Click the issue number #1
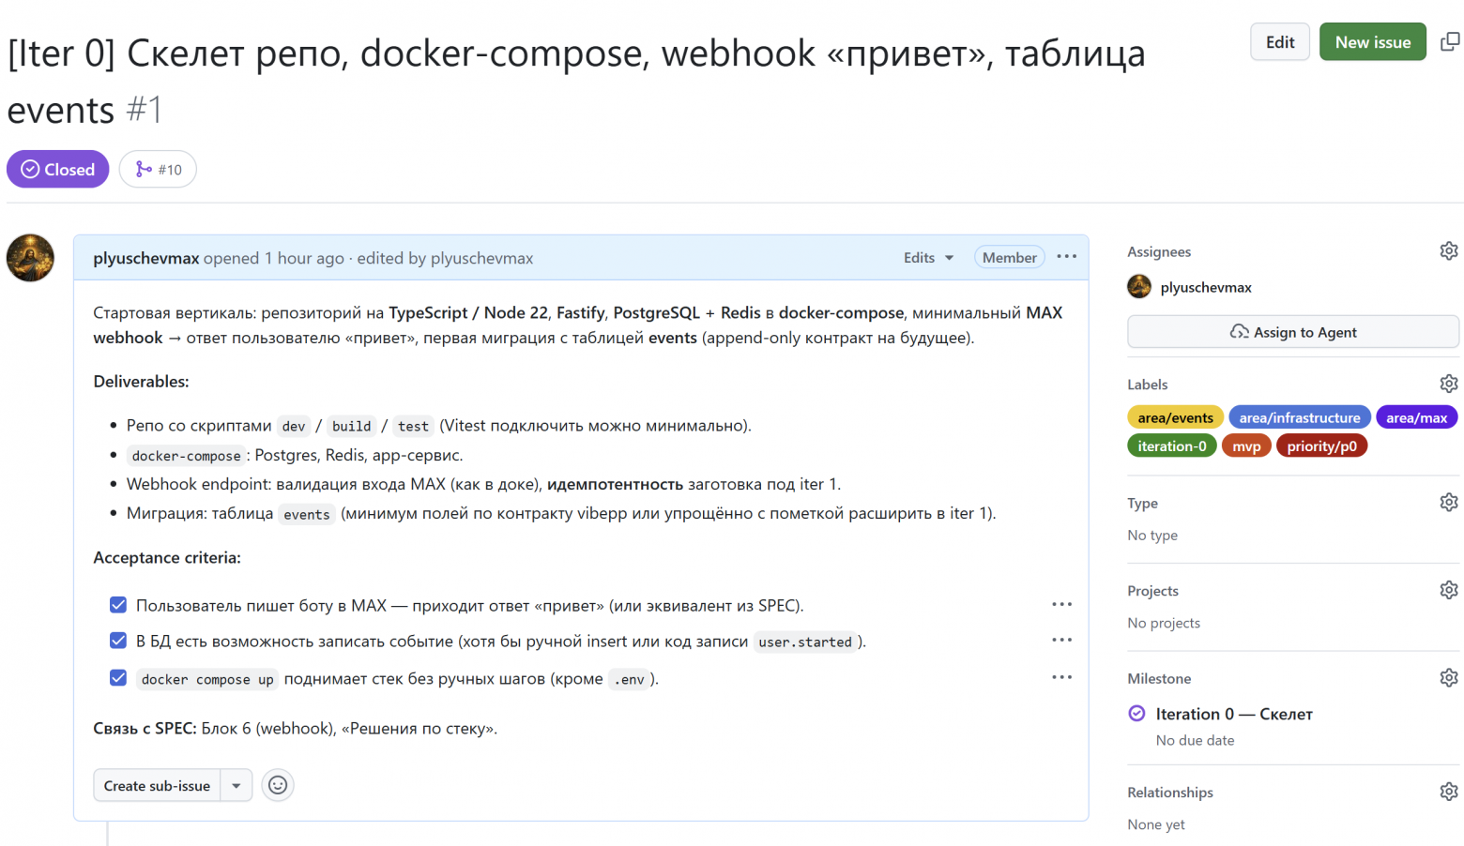Image resolution: width=1464 pixels, height=846 pixels. [144, 110]
